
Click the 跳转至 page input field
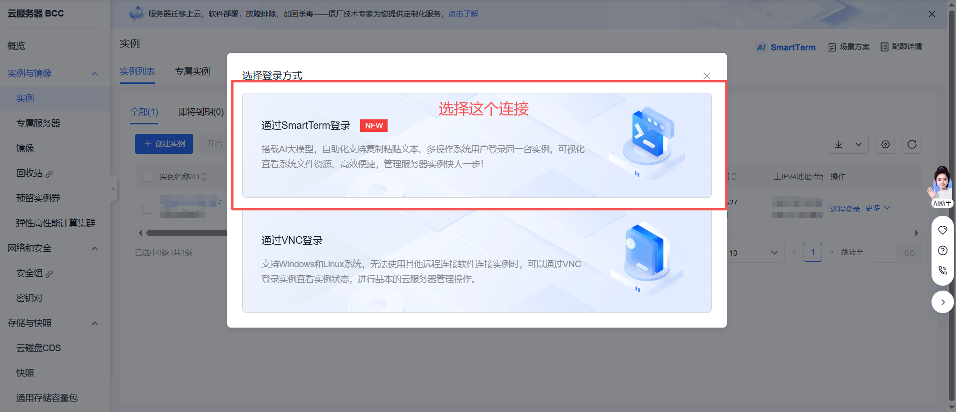(x=885, y=253)
